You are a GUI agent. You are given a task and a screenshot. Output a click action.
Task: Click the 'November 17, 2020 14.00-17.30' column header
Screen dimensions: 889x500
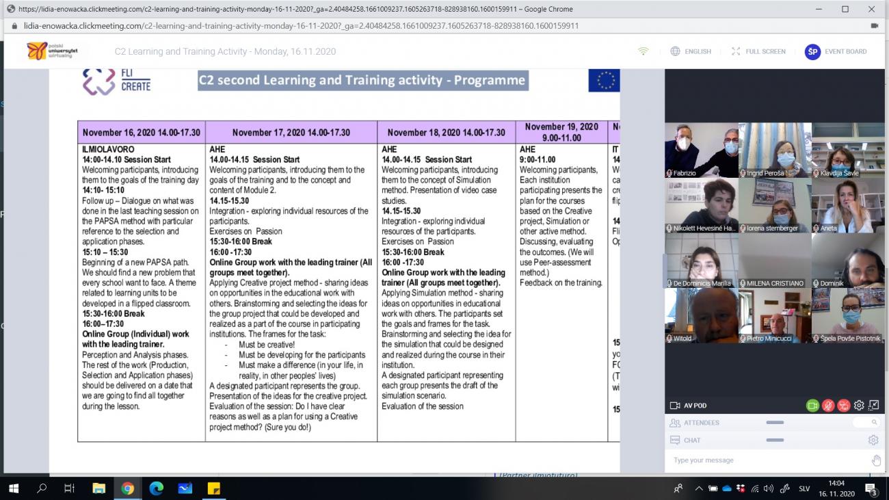[x=291, y=133]
